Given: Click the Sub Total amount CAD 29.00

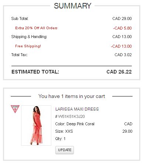Looking at the screenshot, I should tap(122, 18).
